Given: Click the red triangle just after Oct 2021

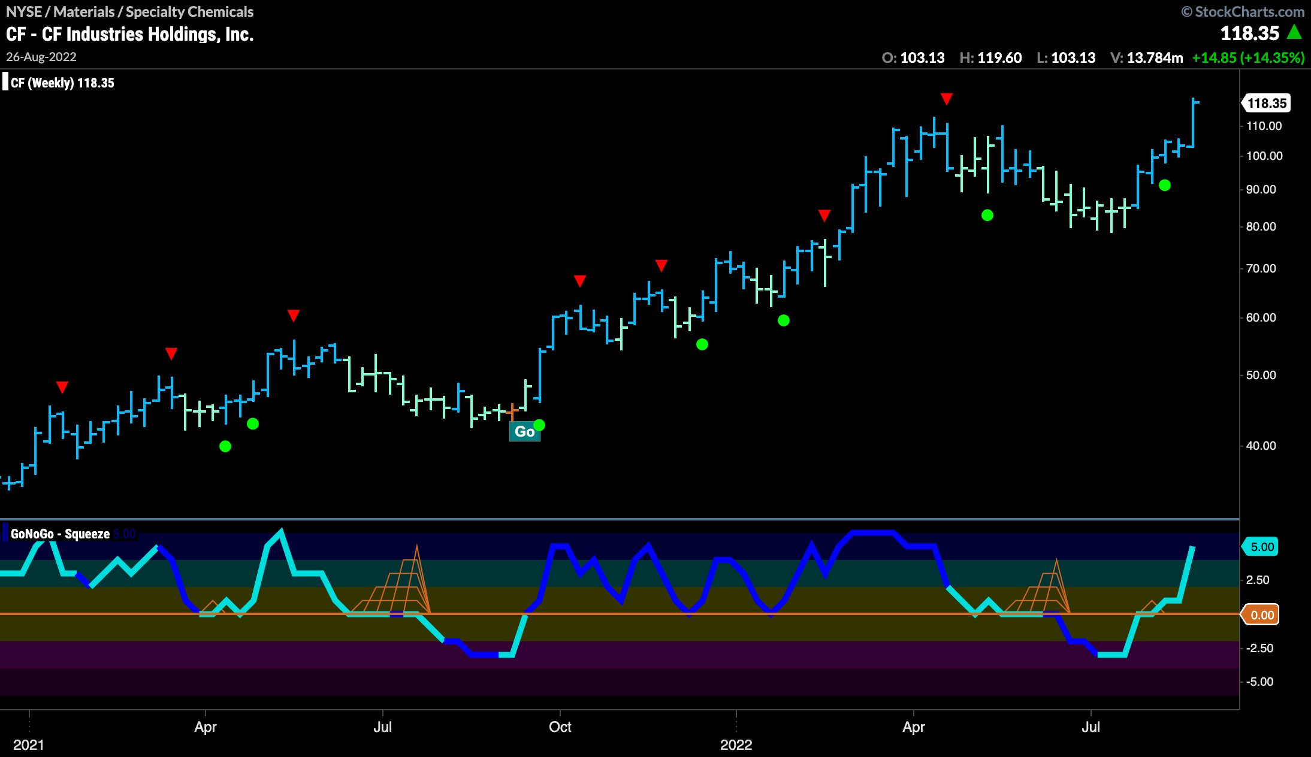Looking at the screenshot, I should click(x=580, y=281).
